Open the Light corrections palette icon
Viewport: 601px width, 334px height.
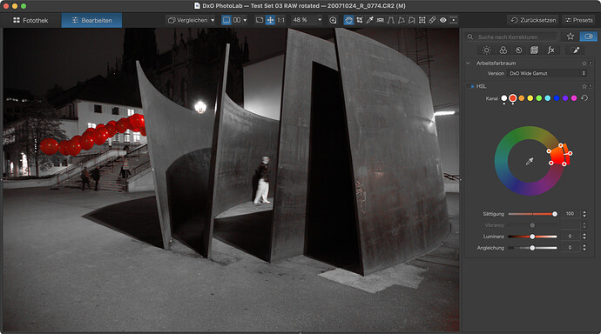(486, 50)
